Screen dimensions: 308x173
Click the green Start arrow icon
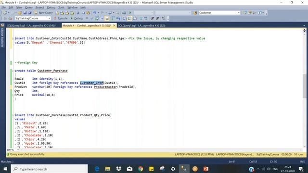[x=130, y=13]
